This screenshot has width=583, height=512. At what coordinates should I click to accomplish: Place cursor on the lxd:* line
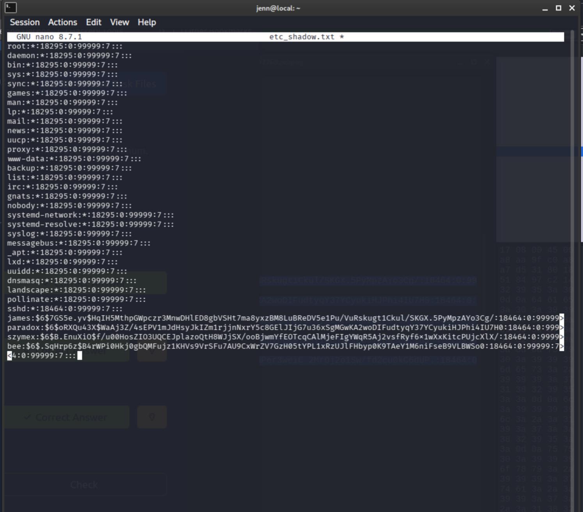[x=62, y=261]
